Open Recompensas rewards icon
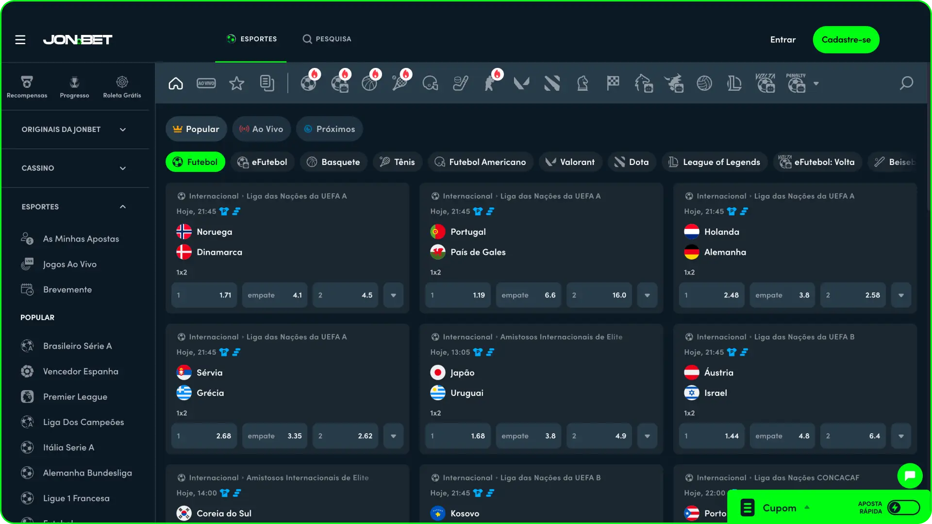Image resolution: width=932 pixels, height=524 pixels. (x=27, y=87)
